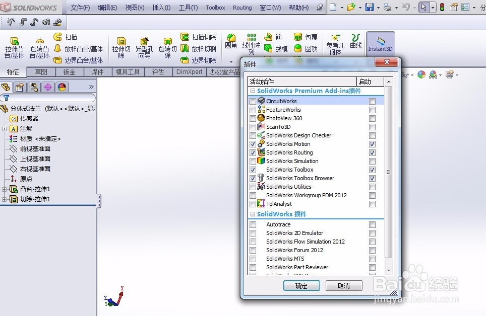Expand the 凸台-拉伸1 feature node

click(x=4, y=189)
